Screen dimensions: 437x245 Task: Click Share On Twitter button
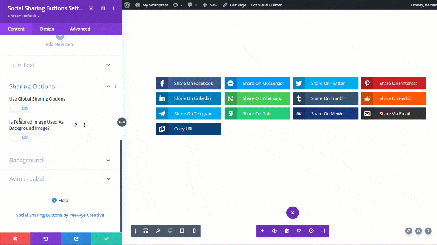coord(325,83)
